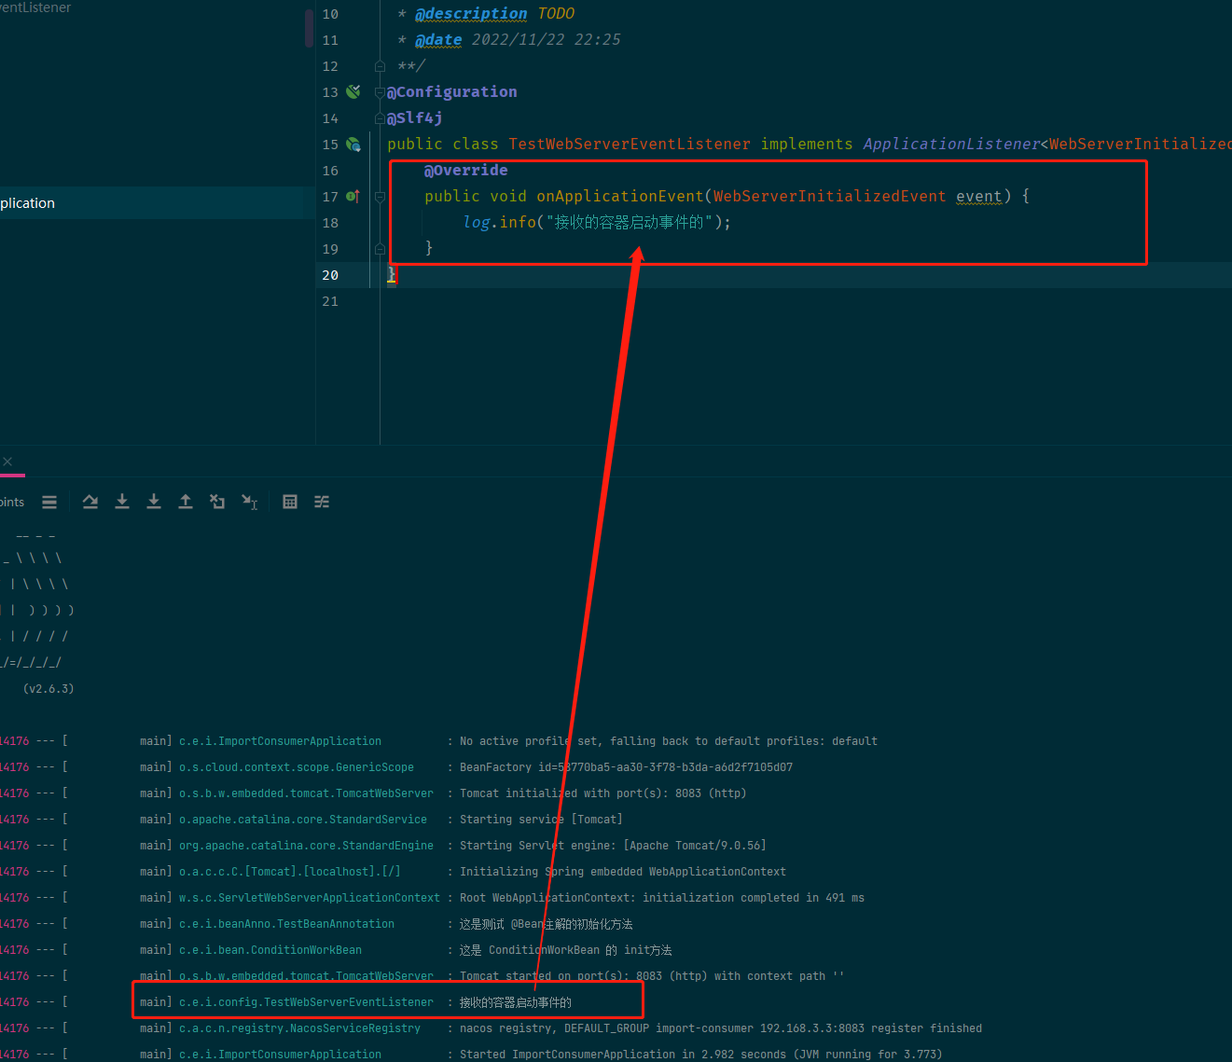Image resolution: width=1232 pixels, height=1062 pixels.
Task: Click the date value 2022/11/22 22:25
Action: coord(546,39)
